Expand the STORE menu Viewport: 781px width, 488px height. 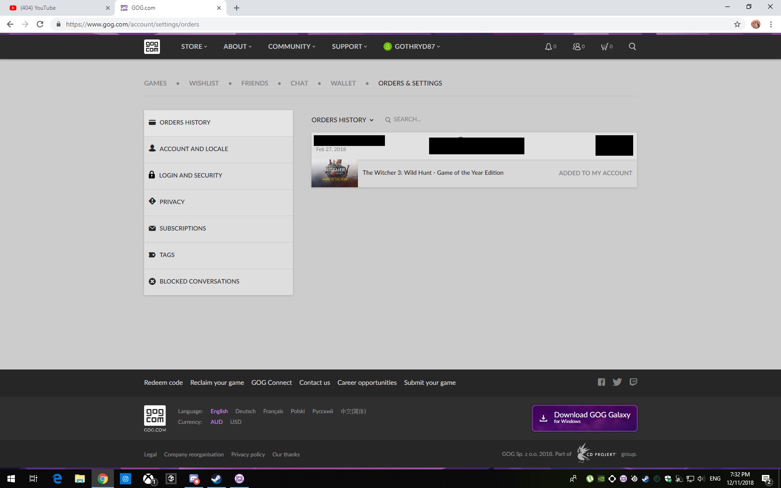tap(194, 46)
